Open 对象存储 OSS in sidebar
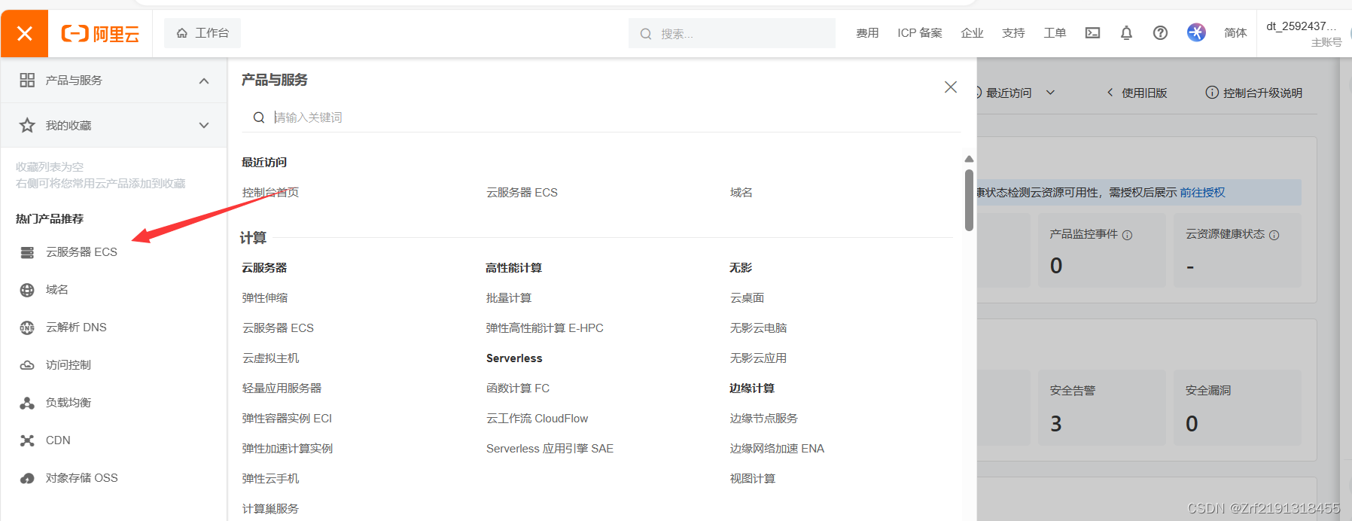 [x=82, y=478]
